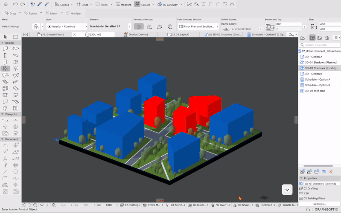Select the Curtain Wall tool

click(5, 88)
